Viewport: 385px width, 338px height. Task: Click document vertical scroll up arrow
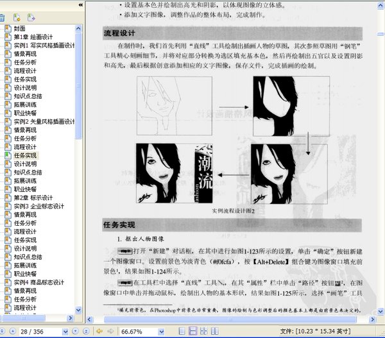coord(381,6)
